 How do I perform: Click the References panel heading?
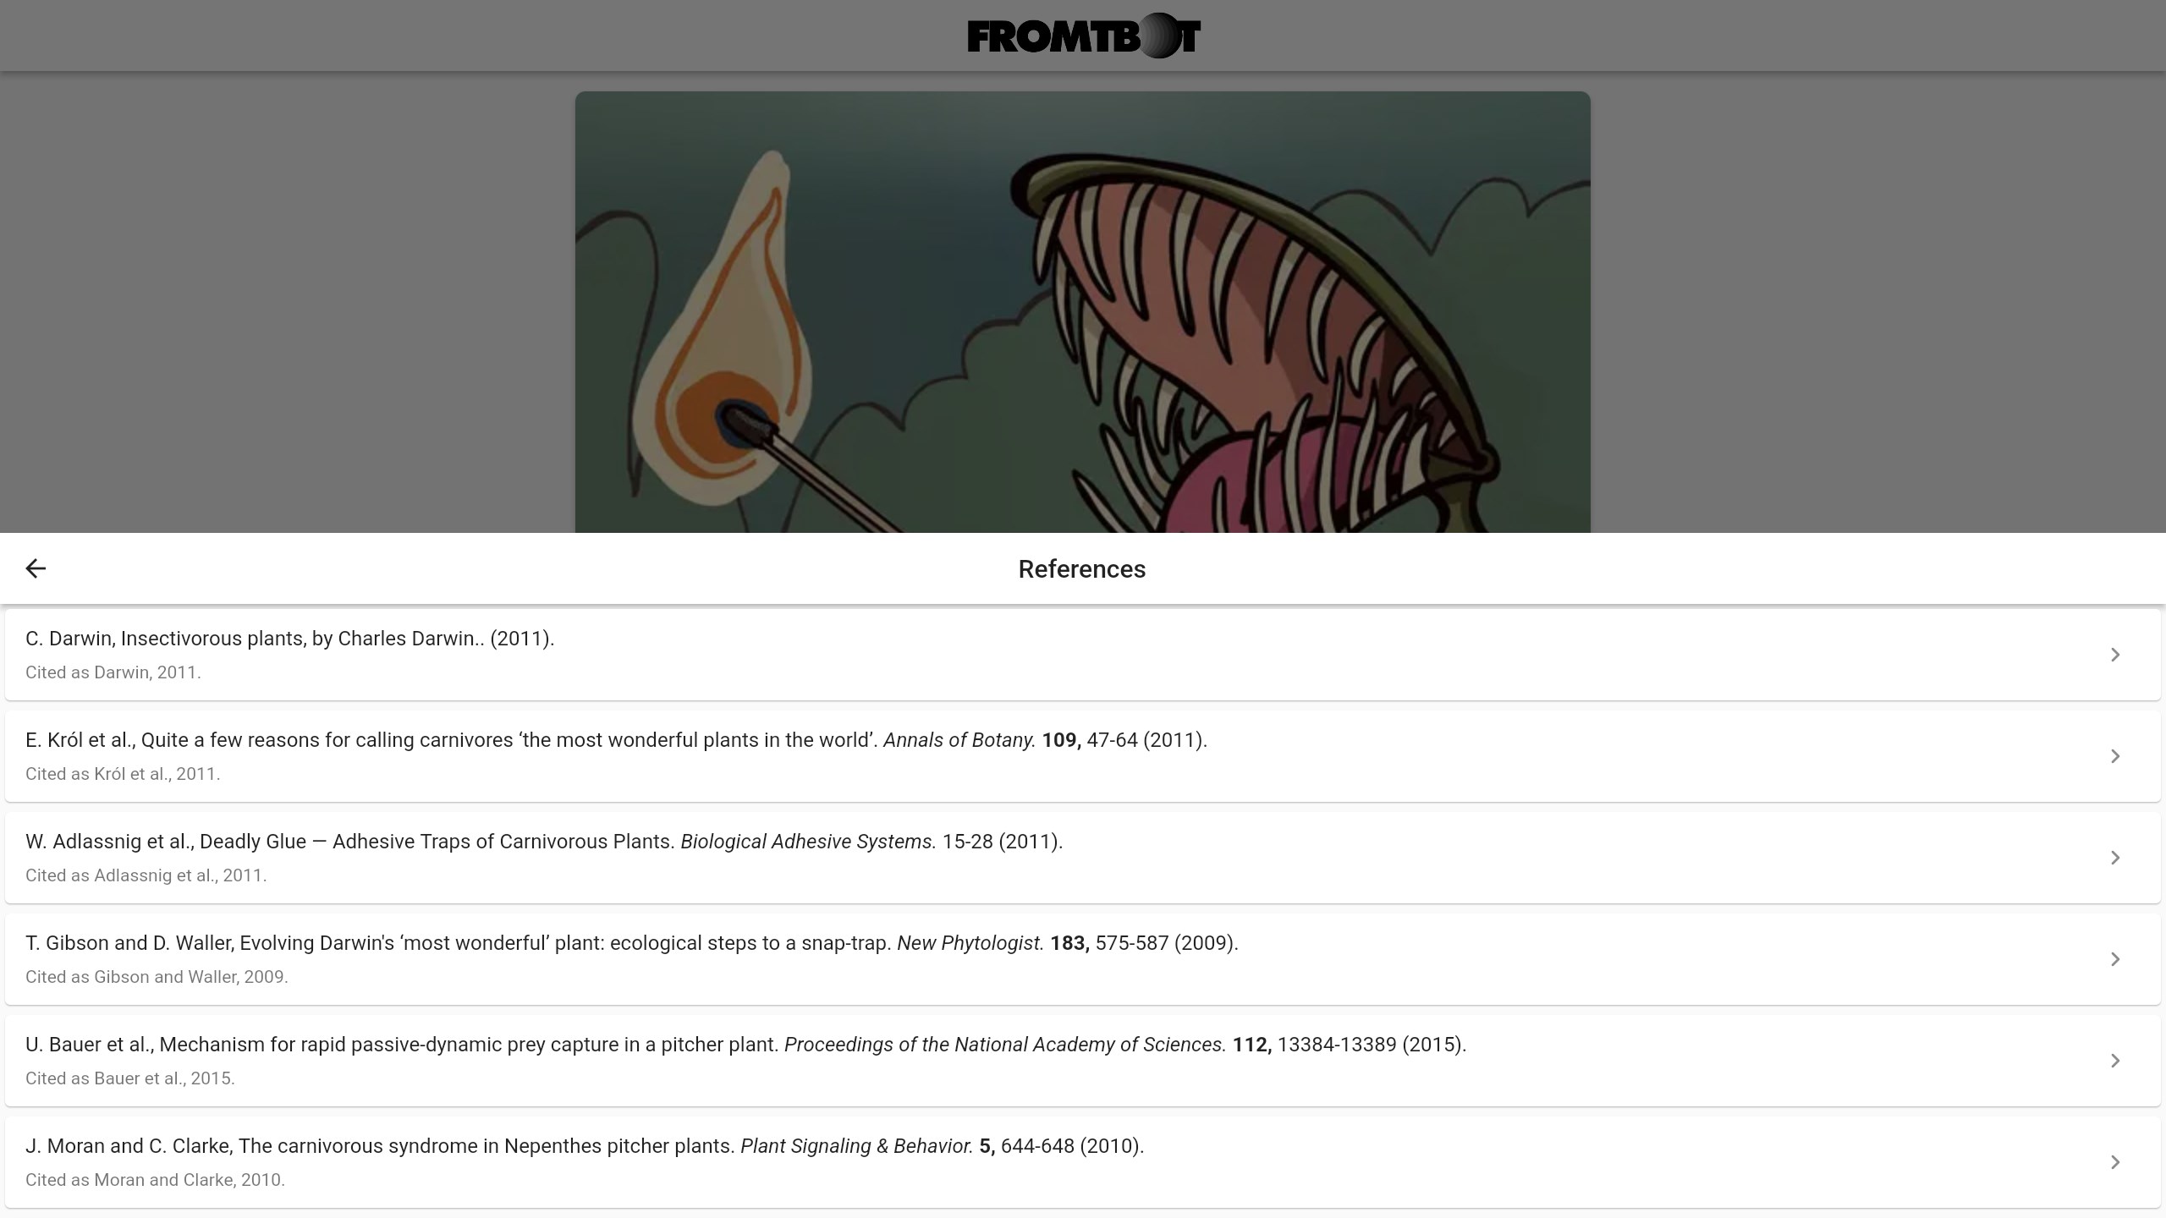pyautogui.click(x=1081, y=569)
